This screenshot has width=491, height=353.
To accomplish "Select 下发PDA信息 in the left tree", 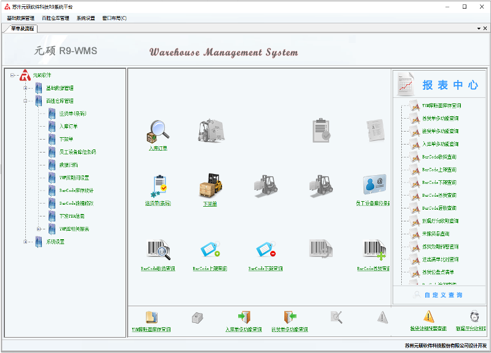I will pos(71,216).
